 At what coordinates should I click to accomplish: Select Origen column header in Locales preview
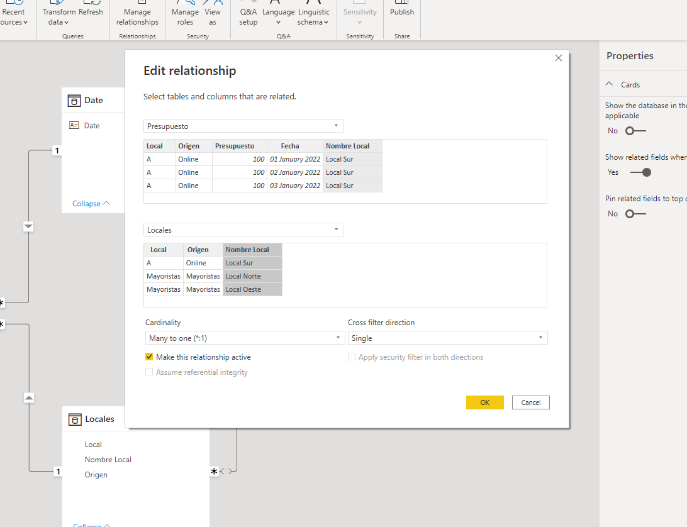click(203, 250)
